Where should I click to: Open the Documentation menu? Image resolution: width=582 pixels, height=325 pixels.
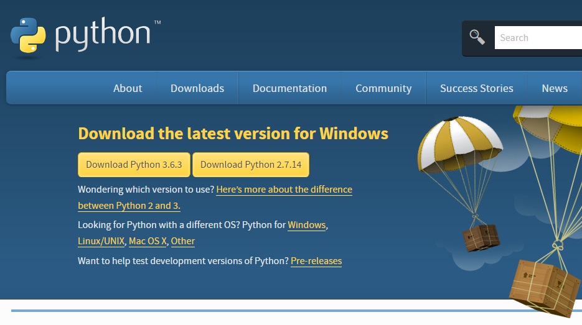[x=289, y=88]
